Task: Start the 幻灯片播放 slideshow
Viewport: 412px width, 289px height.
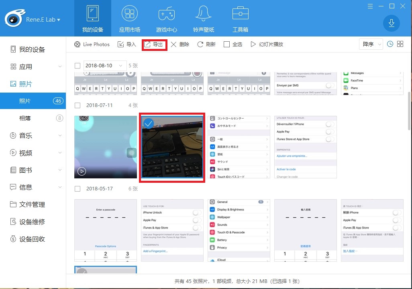Action: (267, 44)
